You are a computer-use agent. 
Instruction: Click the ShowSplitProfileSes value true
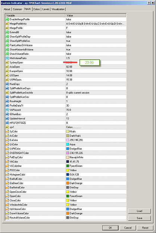point(68,41)
